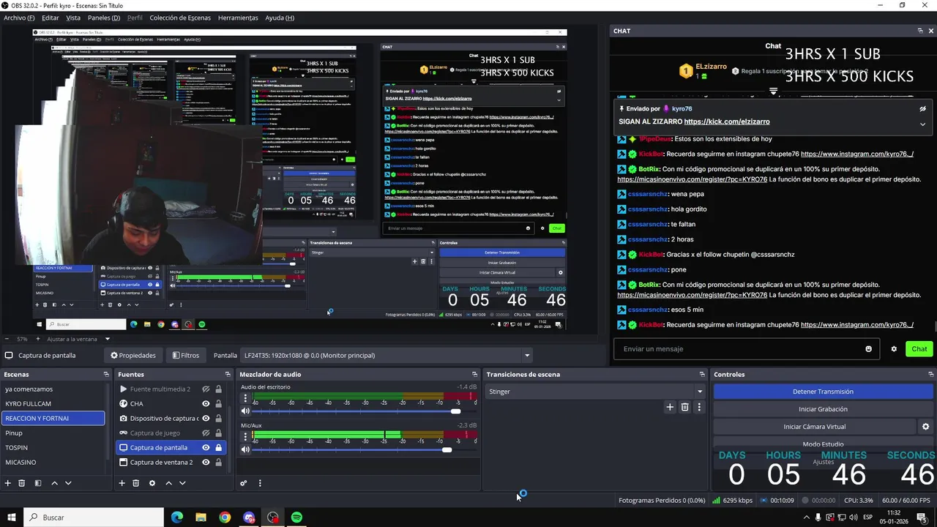This screenshot has width=937, height=527.
Task: Open Pantalla monitor dropdown
Action: coord(387,355)
